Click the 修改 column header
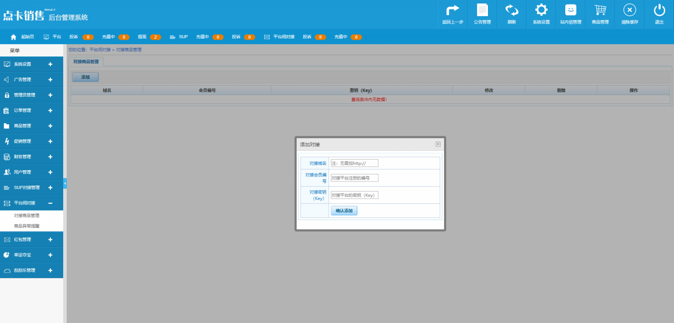This screenshot has height=323, width=674. 489,90
